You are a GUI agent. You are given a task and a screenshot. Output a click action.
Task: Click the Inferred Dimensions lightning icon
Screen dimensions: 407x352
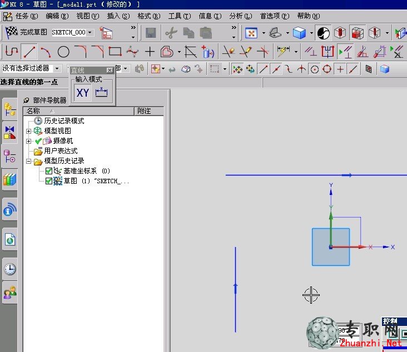pos(284,51)
